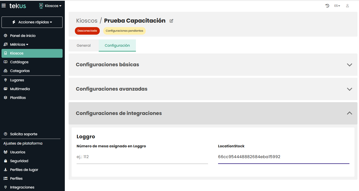359x191 pixels.
Task: Click the Kioscos breadcrumb link
Action: (x=87, y=21)
